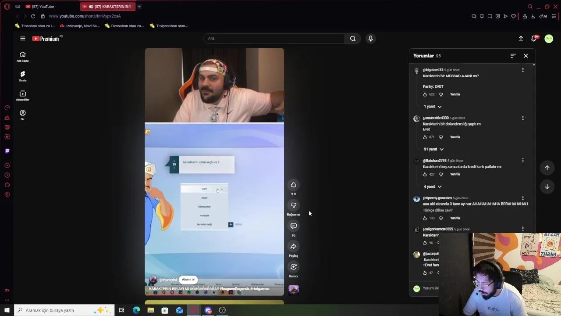Screen dimensions: 561x316
Task: Like the Speedy.gonzales comment with 133 likes
Action: (425, 218)
